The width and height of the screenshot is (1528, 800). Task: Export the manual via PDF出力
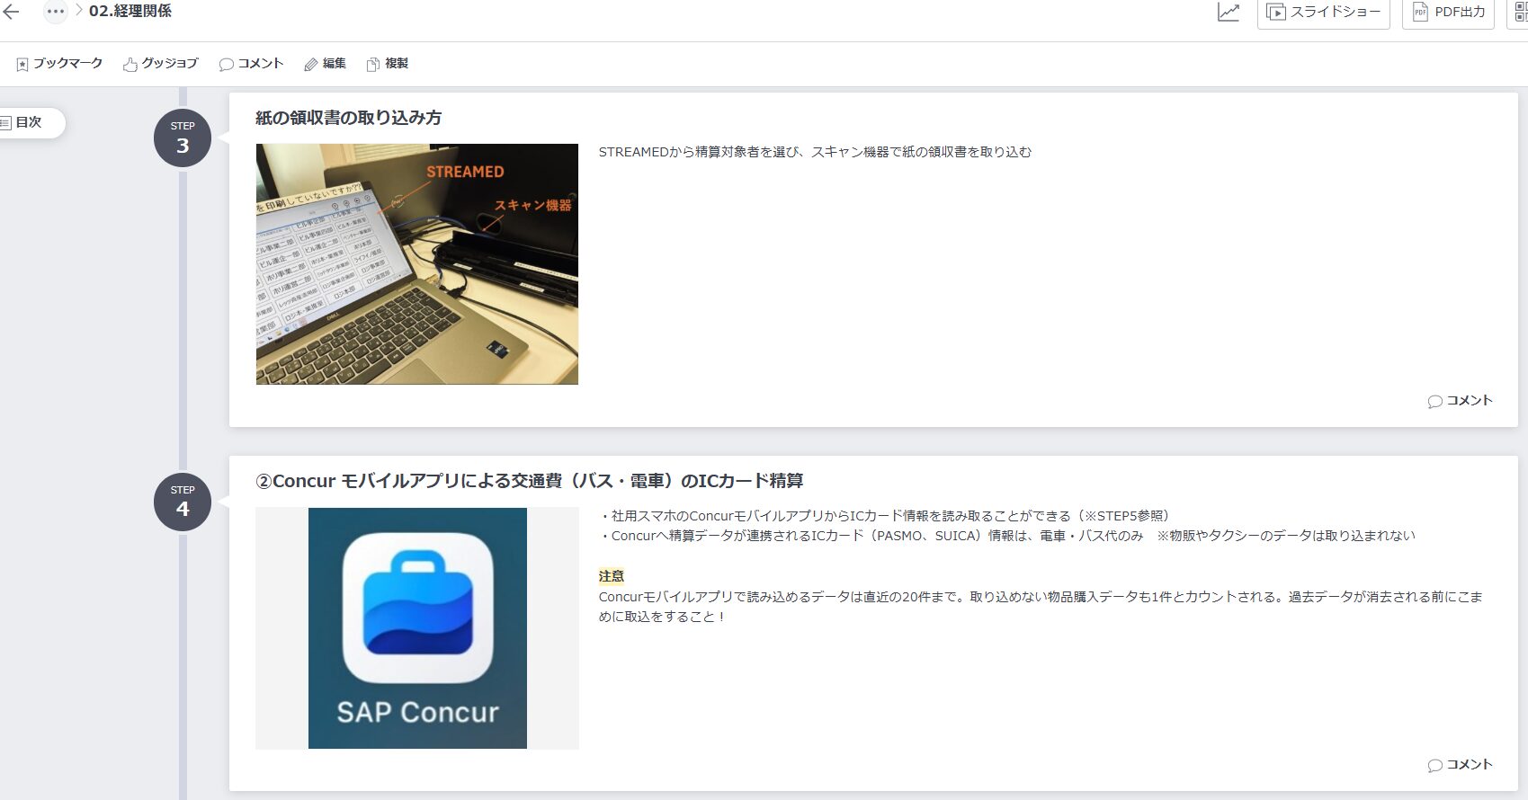pos(1448,13)
